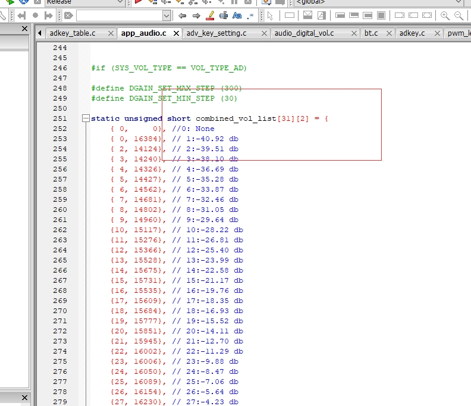The image size is (471, 406).
Task: Pick the left-bar loop block tool
Action: point(368,15)
